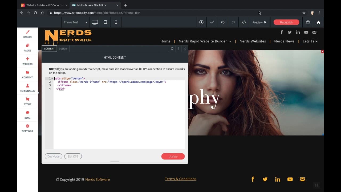Click Nerds Software footer link
The width and height of the screenshot is (341, 192).
click(98, 179)
